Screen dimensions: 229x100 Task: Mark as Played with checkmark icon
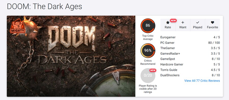point(197,22)
